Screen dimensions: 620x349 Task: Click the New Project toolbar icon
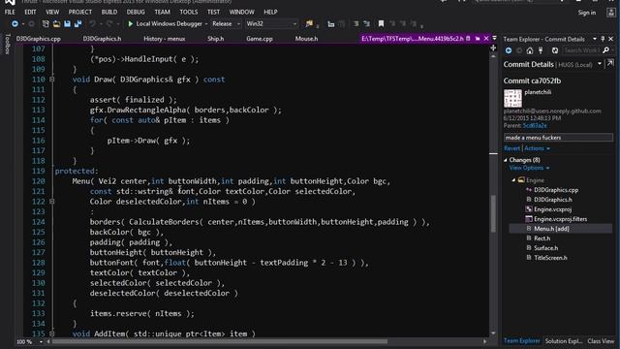(46, 24)
